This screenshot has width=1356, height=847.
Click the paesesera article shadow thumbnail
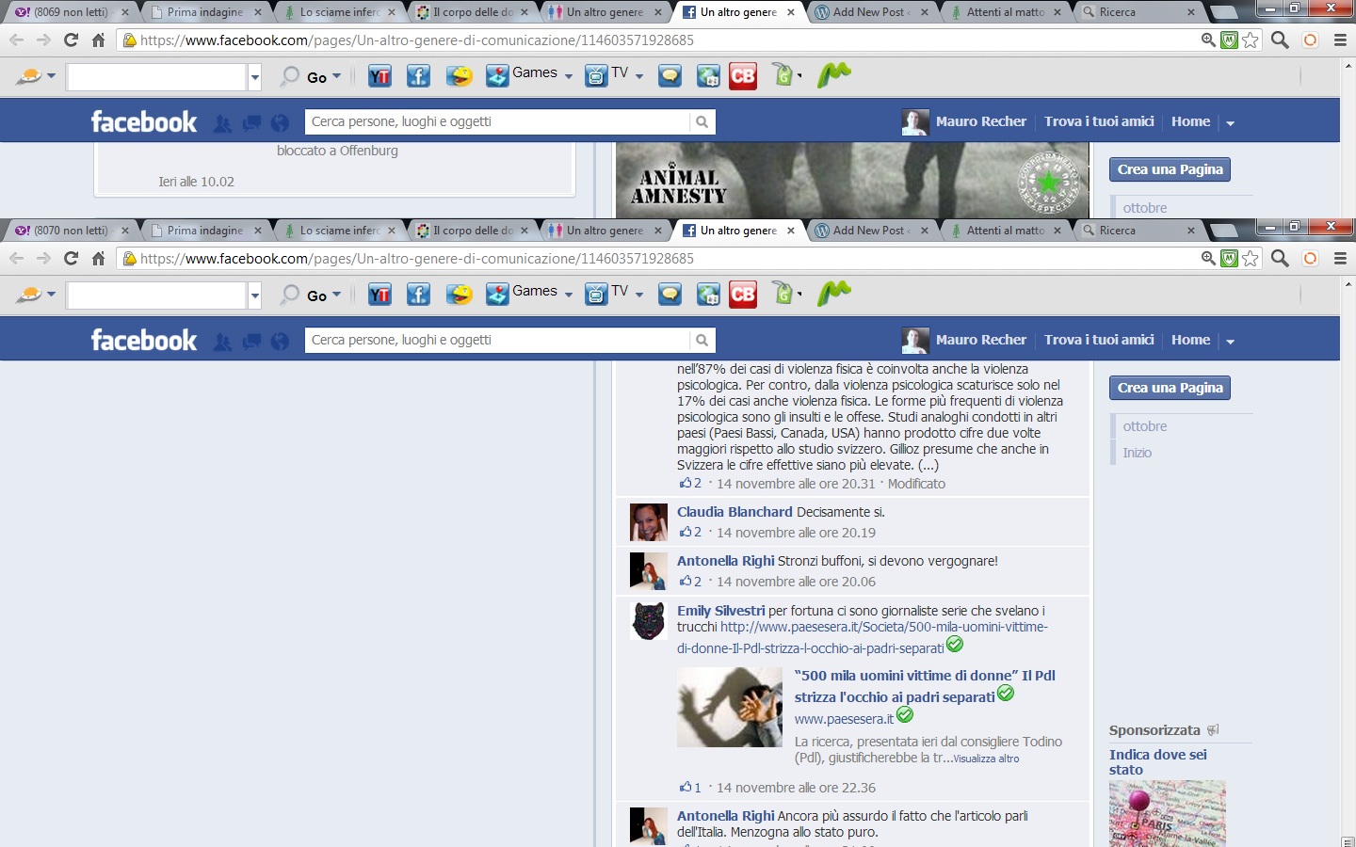pos(730,708)
